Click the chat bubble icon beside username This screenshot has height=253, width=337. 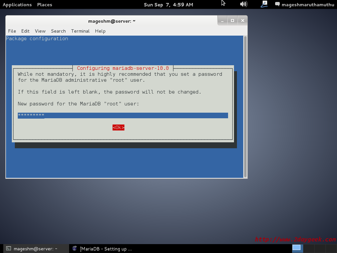[277, 5]
